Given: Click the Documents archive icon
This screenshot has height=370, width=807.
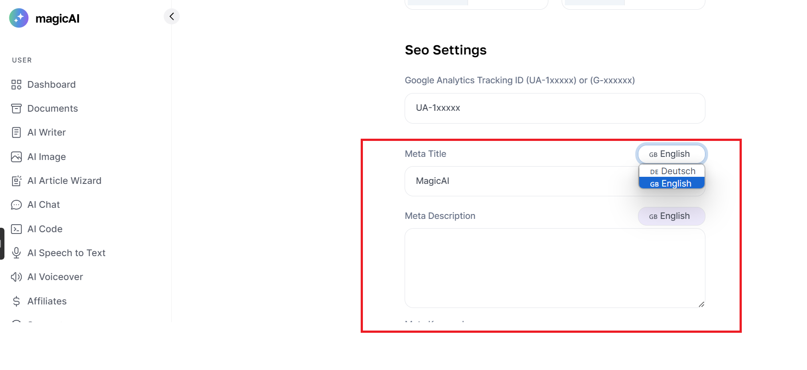Looking at the screenshot, I should coord(16,109).
